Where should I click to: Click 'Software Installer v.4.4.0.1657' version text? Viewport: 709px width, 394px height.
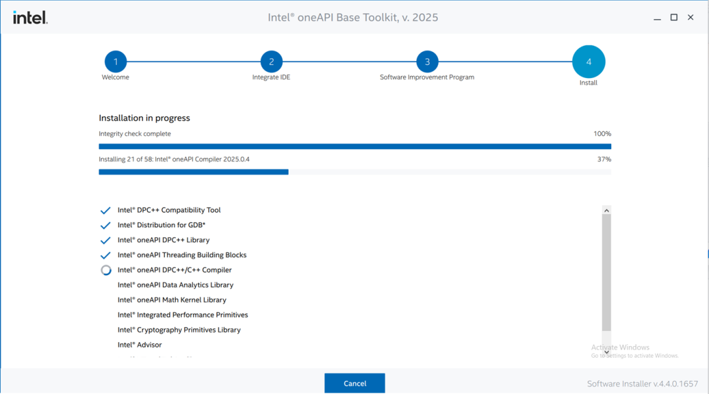click(x=643, y=383)
